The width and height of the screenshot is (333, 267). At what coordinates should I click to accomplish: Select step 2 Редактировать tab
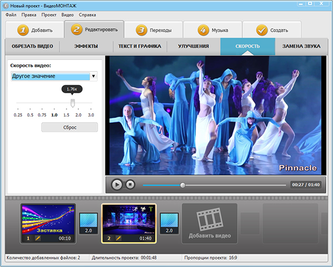pyautogui.click(x=94, y=29)
